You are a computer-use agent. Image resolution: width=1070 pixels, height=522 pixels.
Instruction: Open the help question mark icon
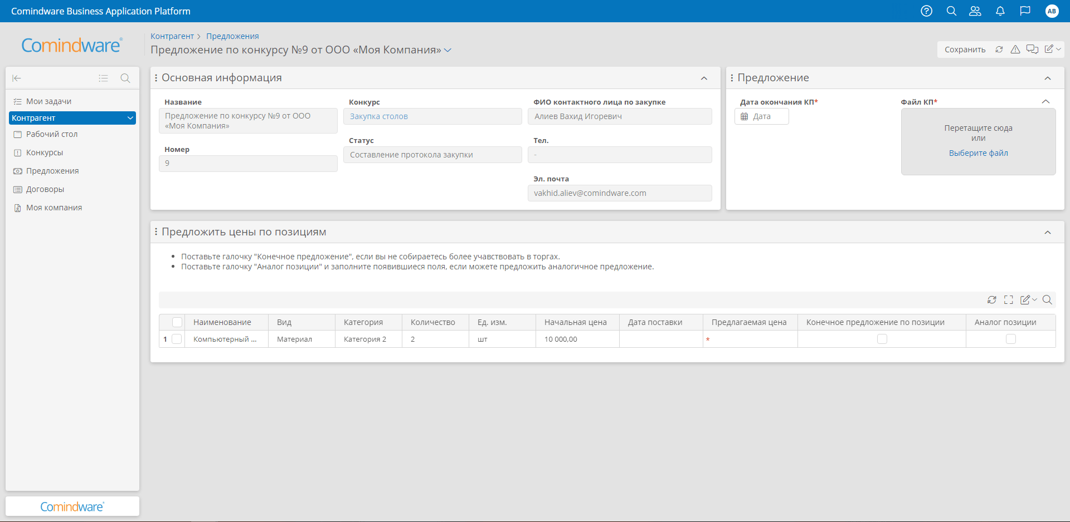click(926, 11)
